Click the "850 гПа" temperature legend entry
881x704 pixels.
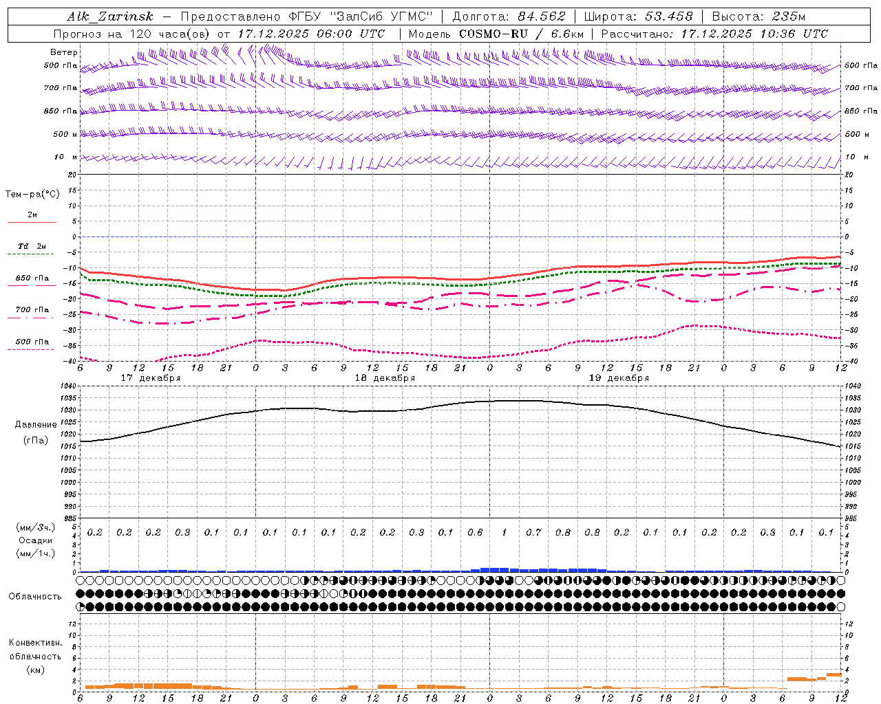tap(32, 278)
